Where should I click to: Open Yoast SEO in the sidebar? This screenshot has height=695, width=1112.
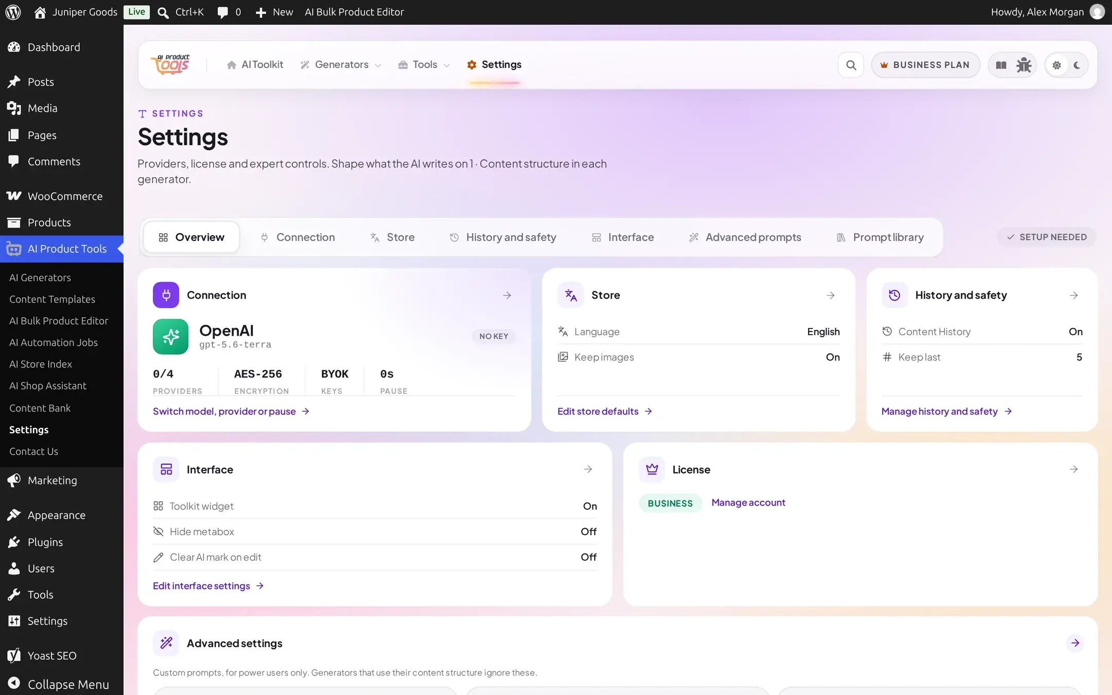[x=62, y=655]
